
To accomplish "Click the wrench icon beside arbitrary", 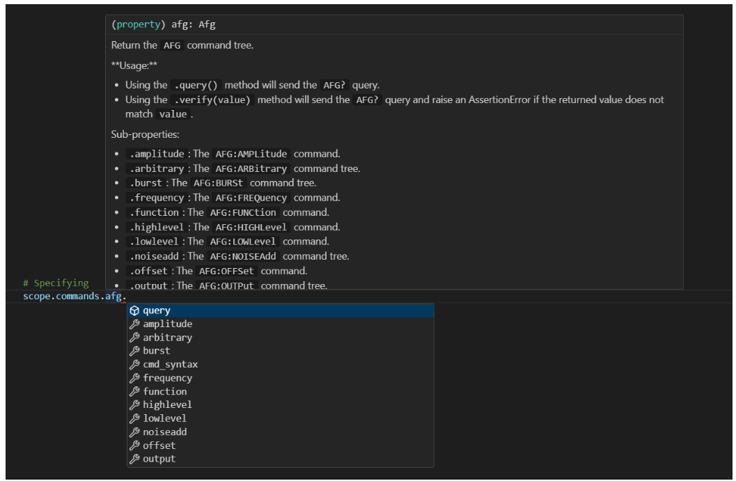I will tap(135, 338).
